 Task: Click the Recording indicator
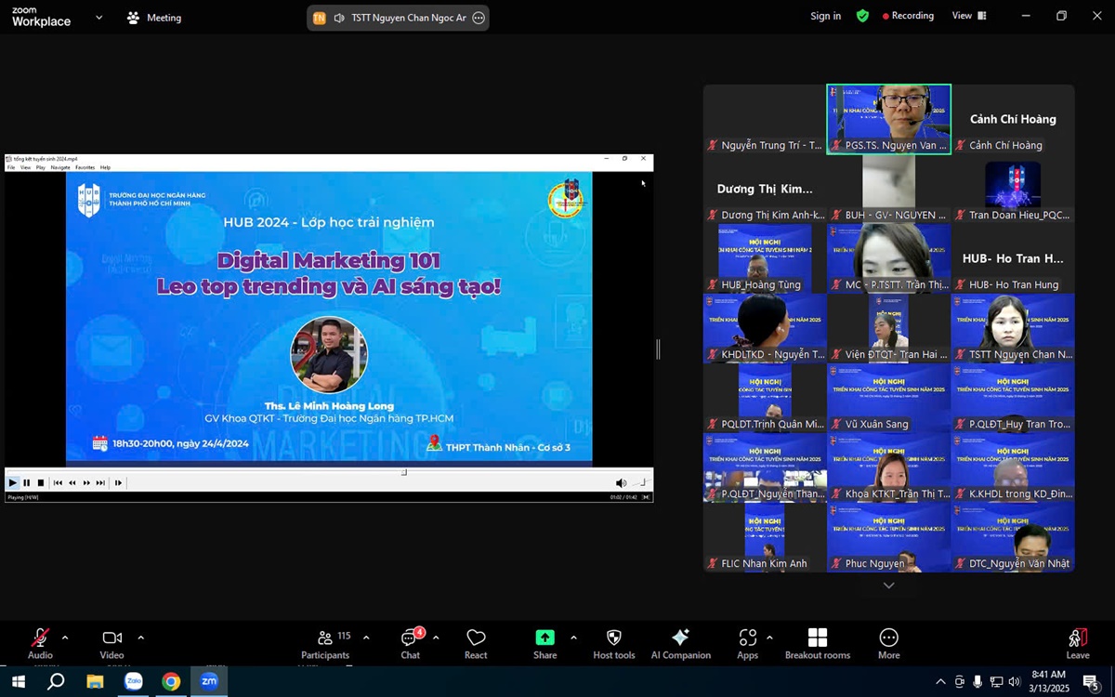click(x=908, y=16)
